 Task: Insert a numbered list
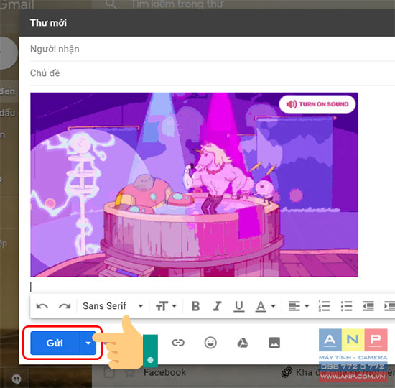point(324,306)
